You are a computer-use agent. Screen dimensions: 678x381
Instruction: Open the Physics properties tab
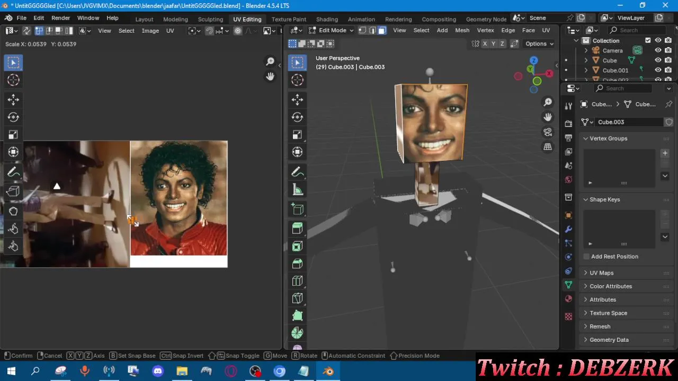[x=568, y=257]
